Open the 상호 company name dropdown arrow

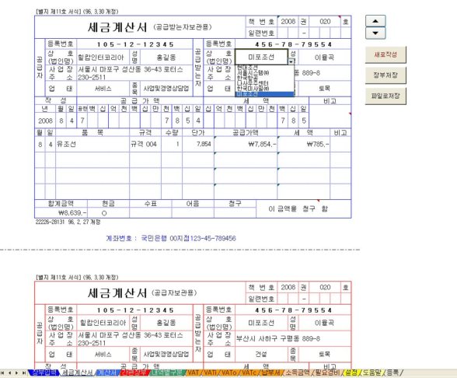[291, 61]
